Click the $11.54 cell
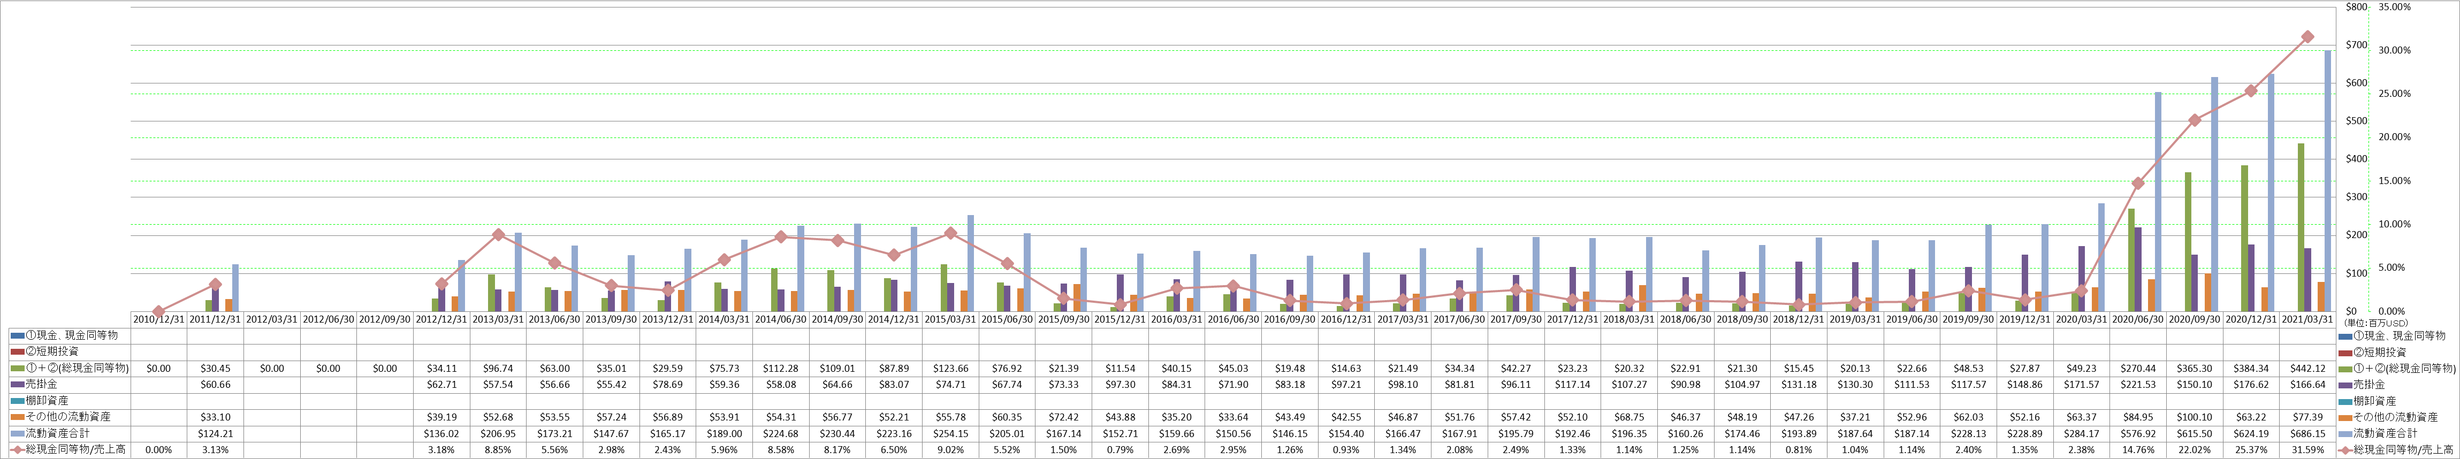This screenshot has height=459, width=2460. [1120, 369]
